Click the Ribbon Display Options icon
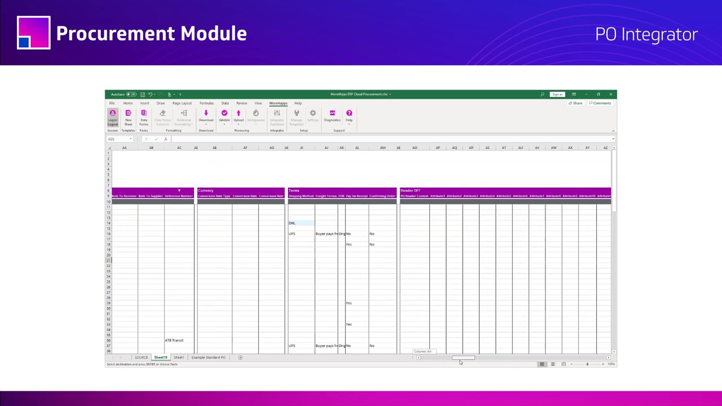This screenshot has height=406, width=722. click(x=574, y=94)
